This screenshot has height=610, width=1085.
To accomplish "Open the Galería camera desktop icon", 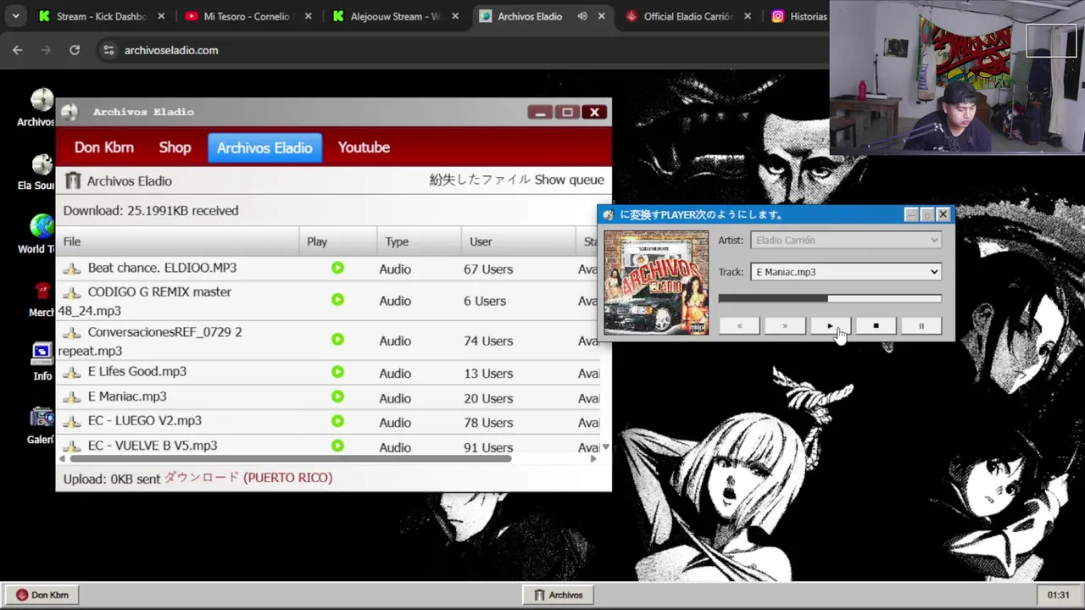I will (x=42, y=417).
